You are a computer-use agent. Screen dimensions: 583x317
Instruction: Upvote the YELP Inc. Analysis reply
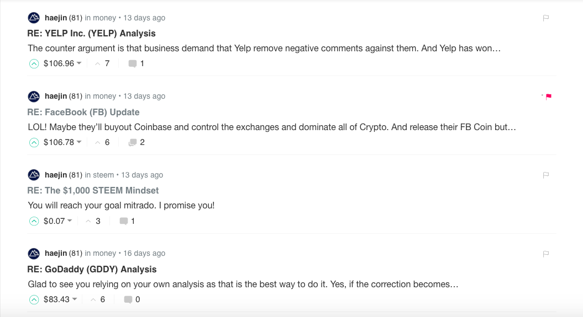34,63
